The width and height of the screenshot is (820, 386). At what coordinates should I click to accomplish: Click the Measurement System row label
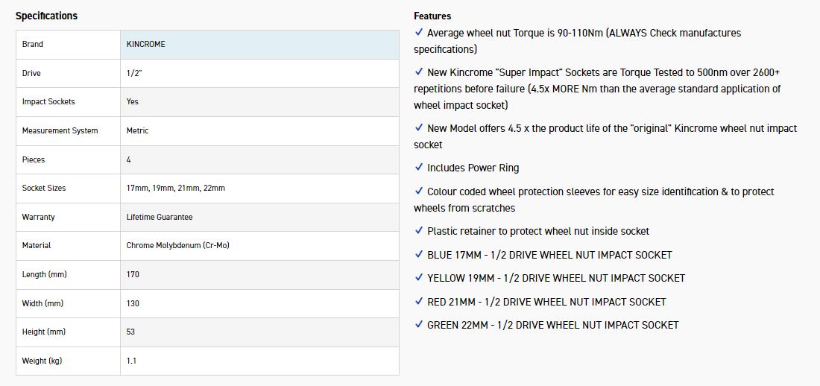[x=60, y=131]
